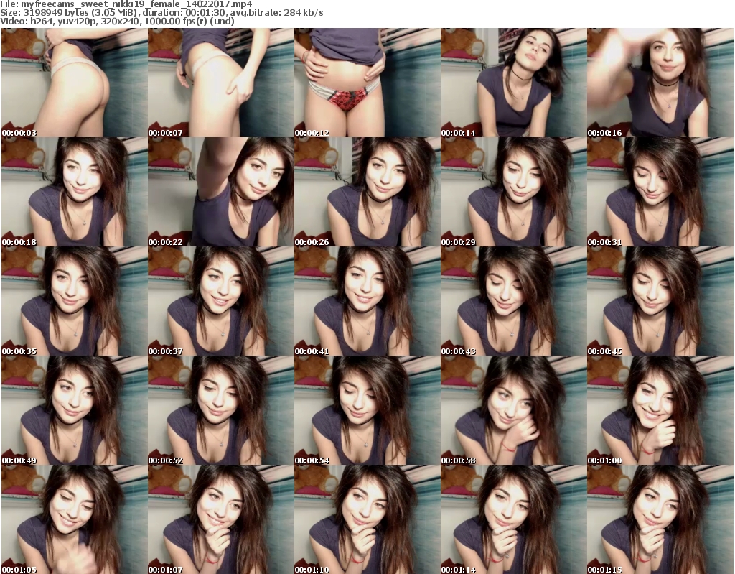
Task: Click the 00:00:29 thumbnail
Action: pos(514,192)
